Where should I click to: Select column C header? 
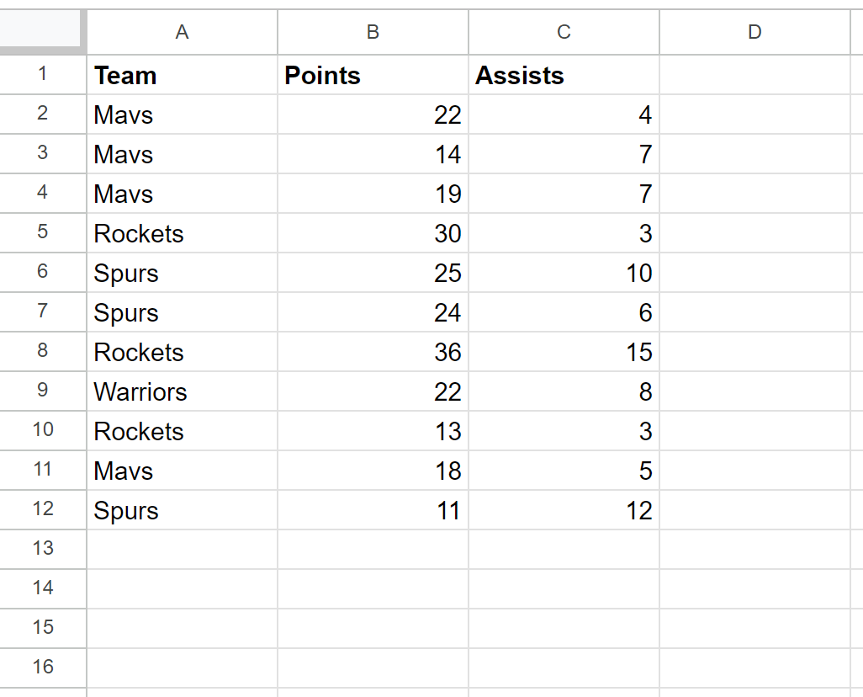pyautogui.click(x=564, y=32)
